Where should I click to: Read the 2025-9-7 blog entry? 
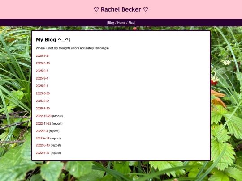[x=42, y=71]
